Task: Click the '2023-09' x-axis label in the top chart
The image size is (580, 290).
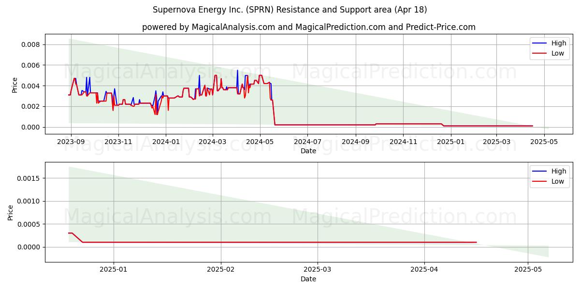Action: [71, 142]
